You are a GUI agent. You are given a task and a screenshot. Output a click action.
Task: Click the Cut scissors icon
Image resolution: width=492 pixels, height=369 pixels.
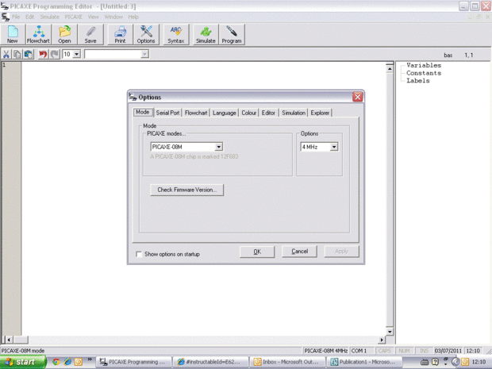click(6, 54)
